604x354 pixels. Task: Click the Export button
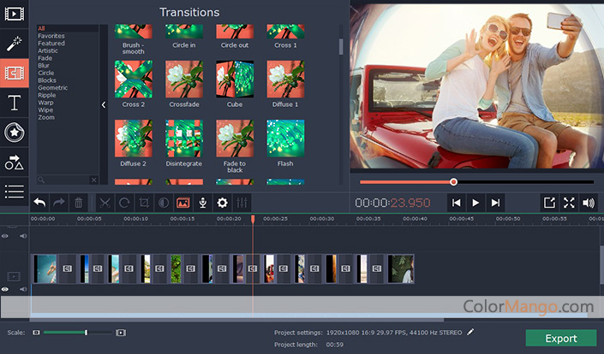[x=561, y=339]
